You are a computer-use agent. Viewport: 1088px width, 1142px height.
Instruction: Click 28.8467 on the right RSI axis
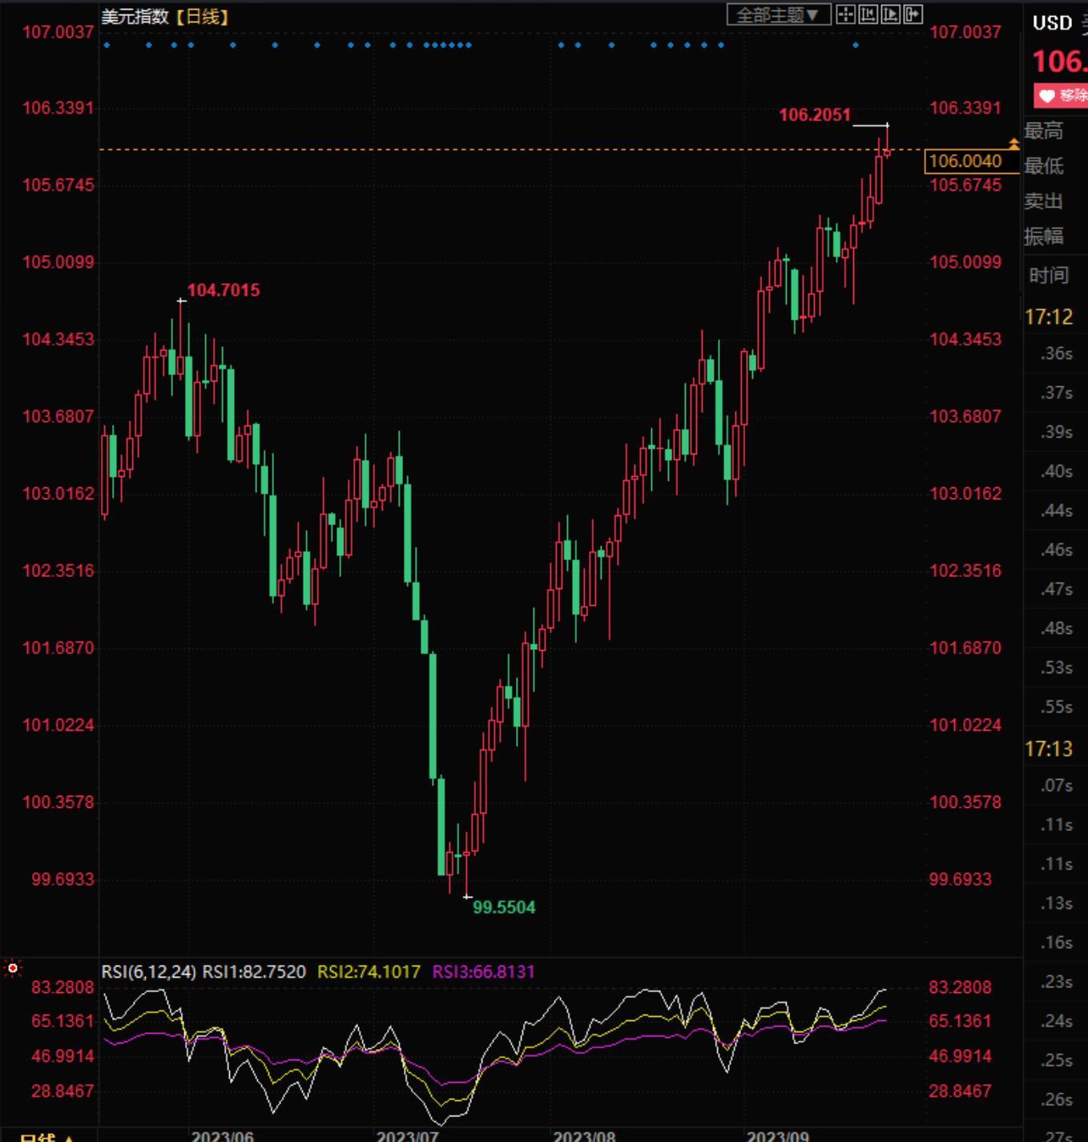pyautogui.click(x=960, y=1092)
